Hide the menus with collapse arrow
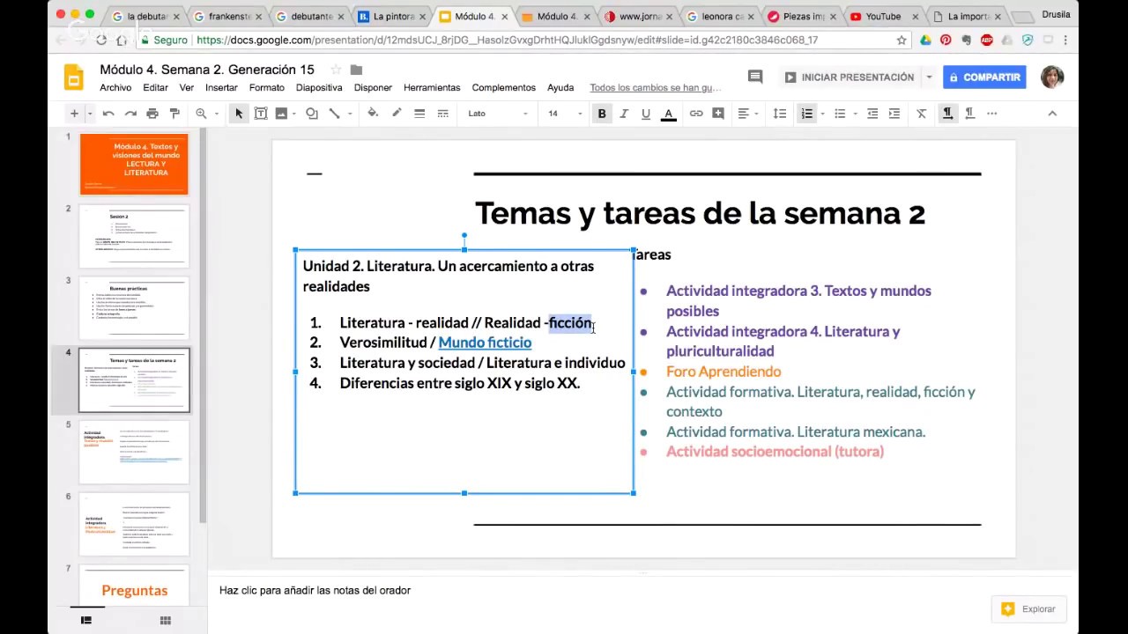Screen dimensions: 1128x634 click(1052, 114)
